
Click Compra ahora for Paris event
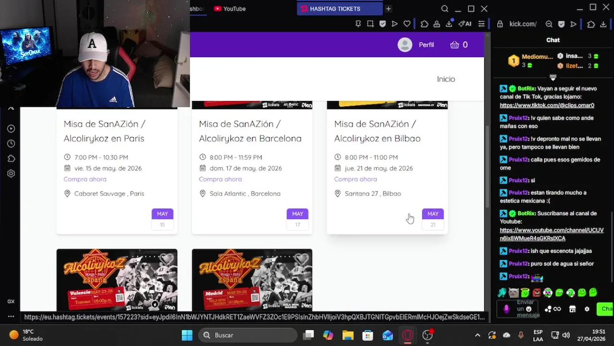coord(85,179)
